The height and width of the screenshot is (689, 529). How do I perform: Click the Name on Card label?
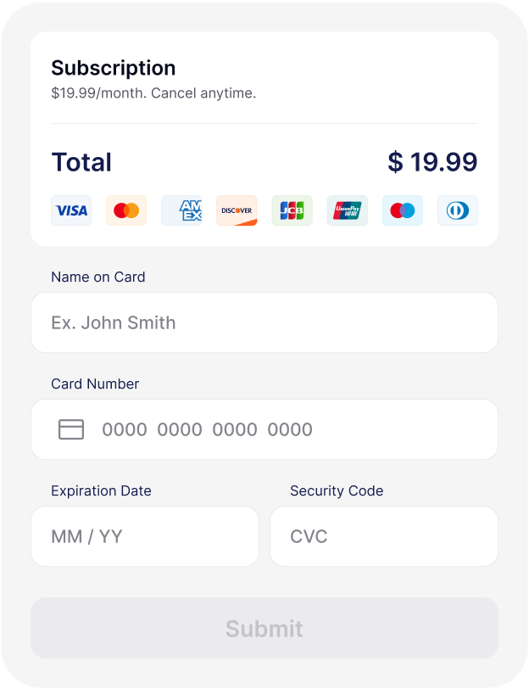[x=97, y=277]
